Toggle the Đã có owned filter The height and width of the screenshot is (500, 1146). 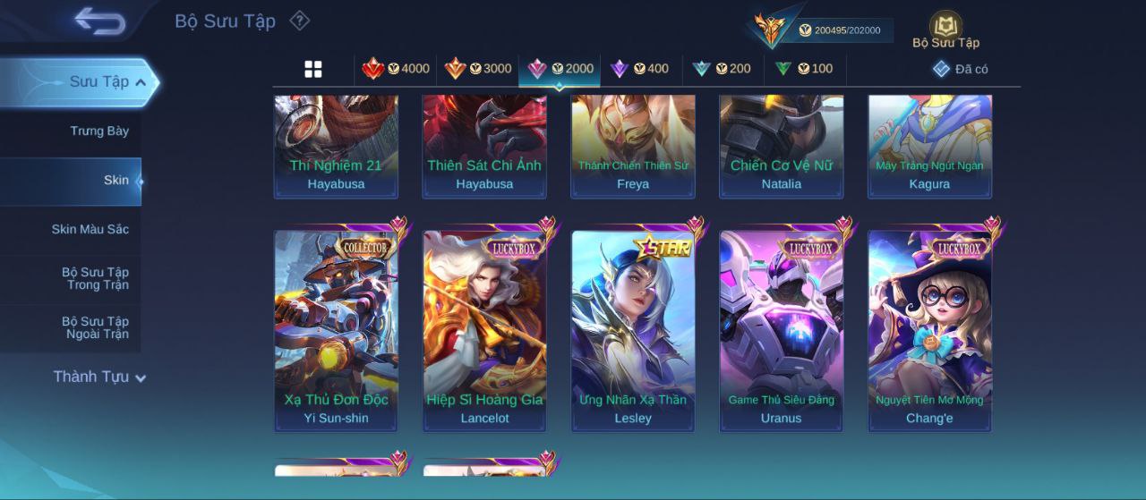tap(960, 69)
